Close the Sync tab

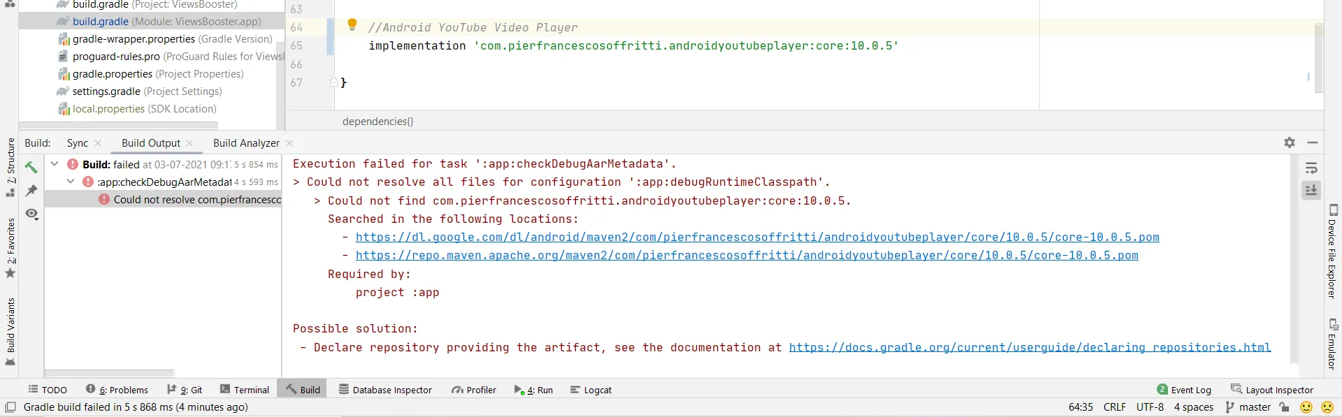coord(98,143)
